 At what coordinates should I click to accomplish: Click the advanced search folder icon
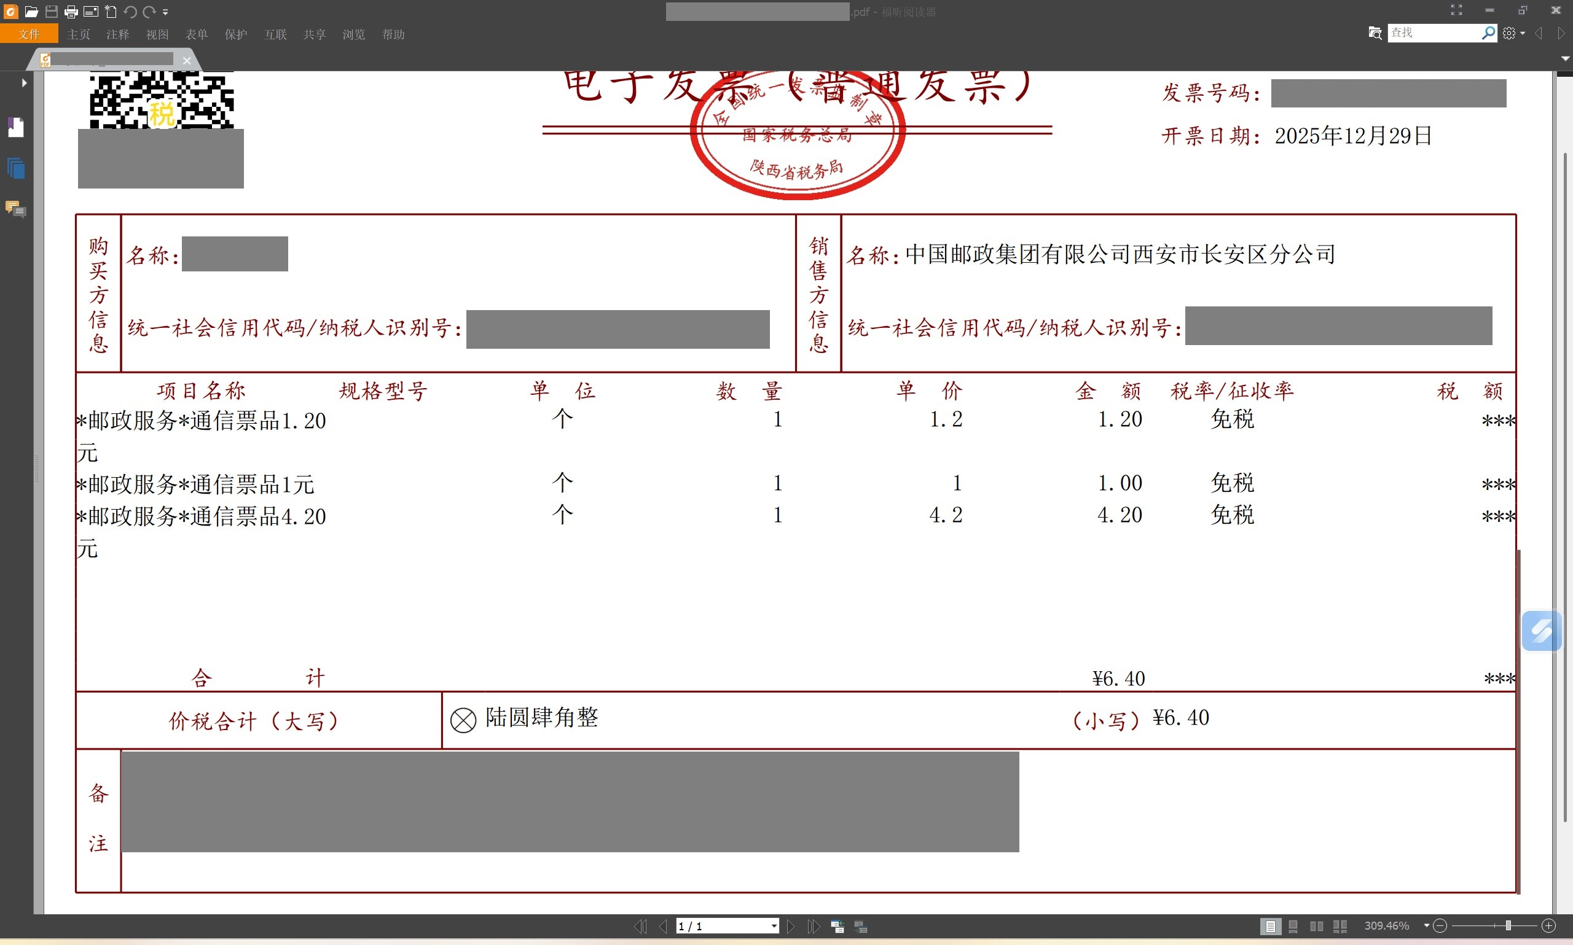(x=1375, y=33)
